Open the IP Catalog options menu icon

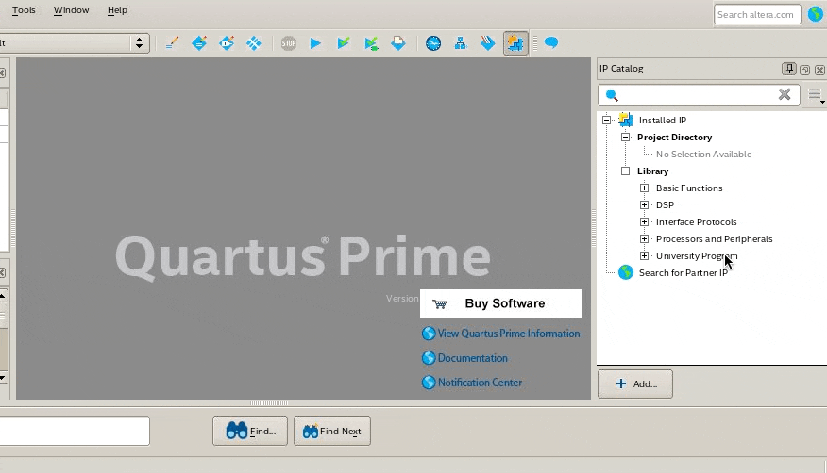coord(816,95)
